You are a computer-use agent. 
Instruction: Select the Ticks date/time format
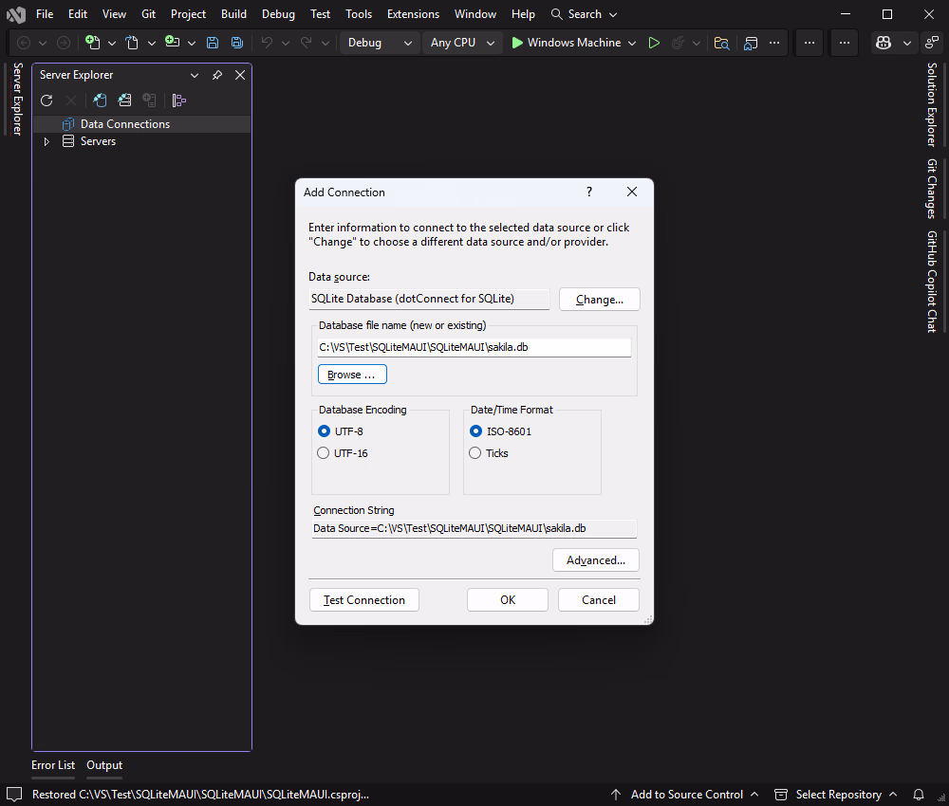click(474, 452)
